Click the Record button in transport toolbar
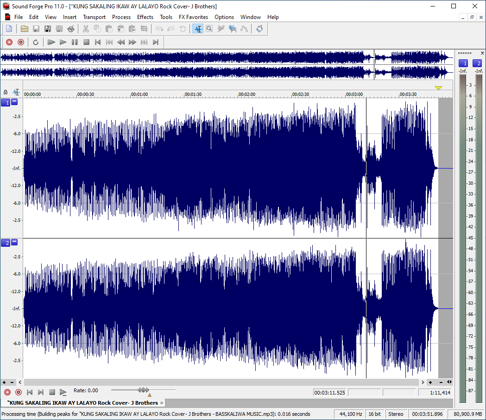Screen dimensions: 486x420 pos(9,42)
